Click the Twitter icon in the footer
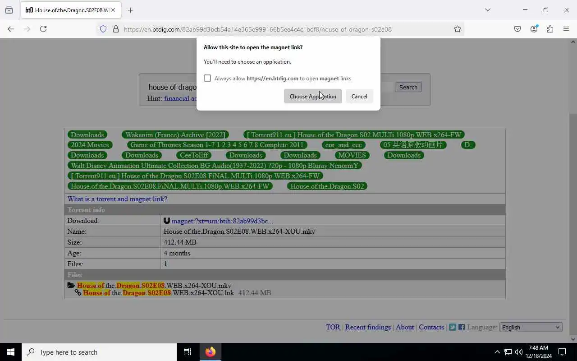 pos(453,327)
